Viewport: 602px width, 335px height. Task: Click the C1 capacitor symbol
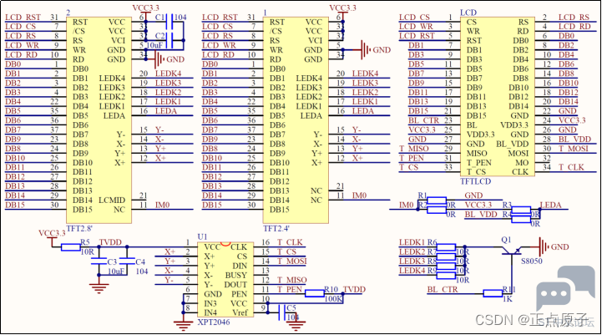[169, 22]
